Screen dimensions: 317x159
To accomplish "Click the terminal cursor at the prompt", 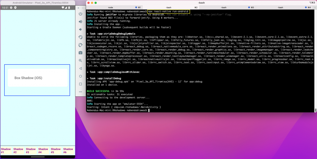I will [149, 111].
